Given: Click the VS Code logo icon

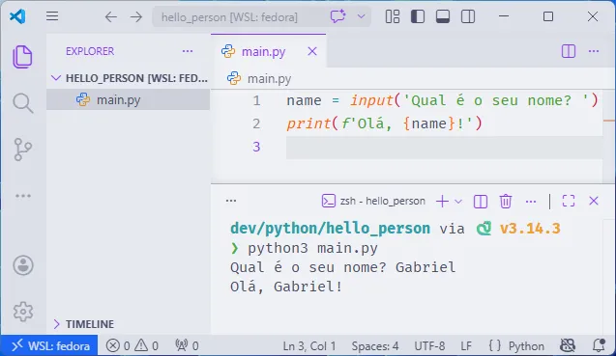Looking at the screenshot, I should [x=17, y=16].
